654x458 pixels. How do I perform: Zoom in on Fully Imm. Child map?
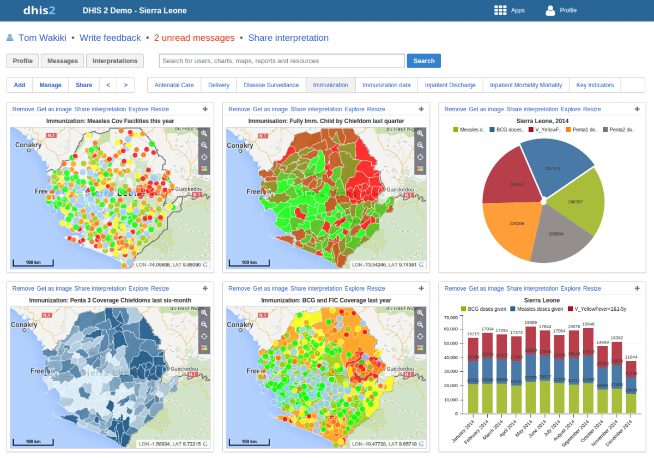click(x=420, y=134)
